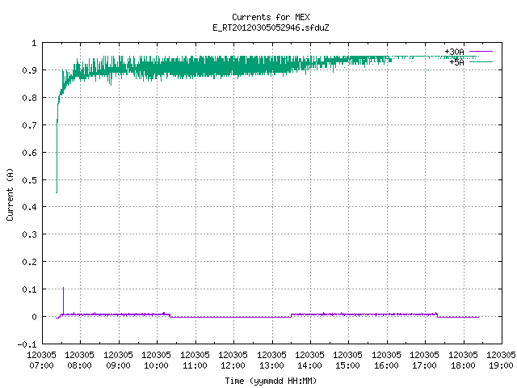Click the y-axis tick label 0.5
The image size is (517, 388).
(29, 179)
